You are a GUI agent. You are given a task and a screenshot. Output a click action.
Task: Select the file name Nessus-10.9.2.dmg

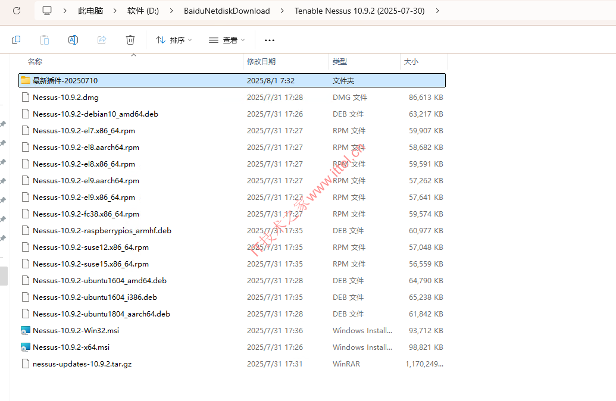[x=65, y=98]
